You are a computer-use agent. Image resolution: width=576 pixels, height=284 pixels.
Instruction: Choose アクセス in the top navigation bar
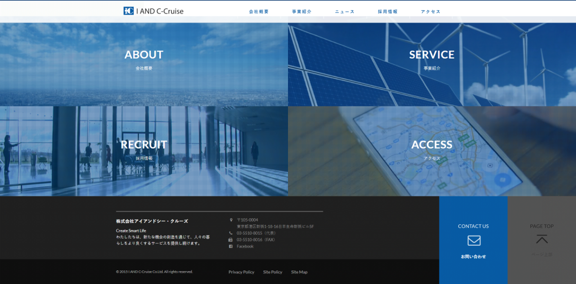430,11
